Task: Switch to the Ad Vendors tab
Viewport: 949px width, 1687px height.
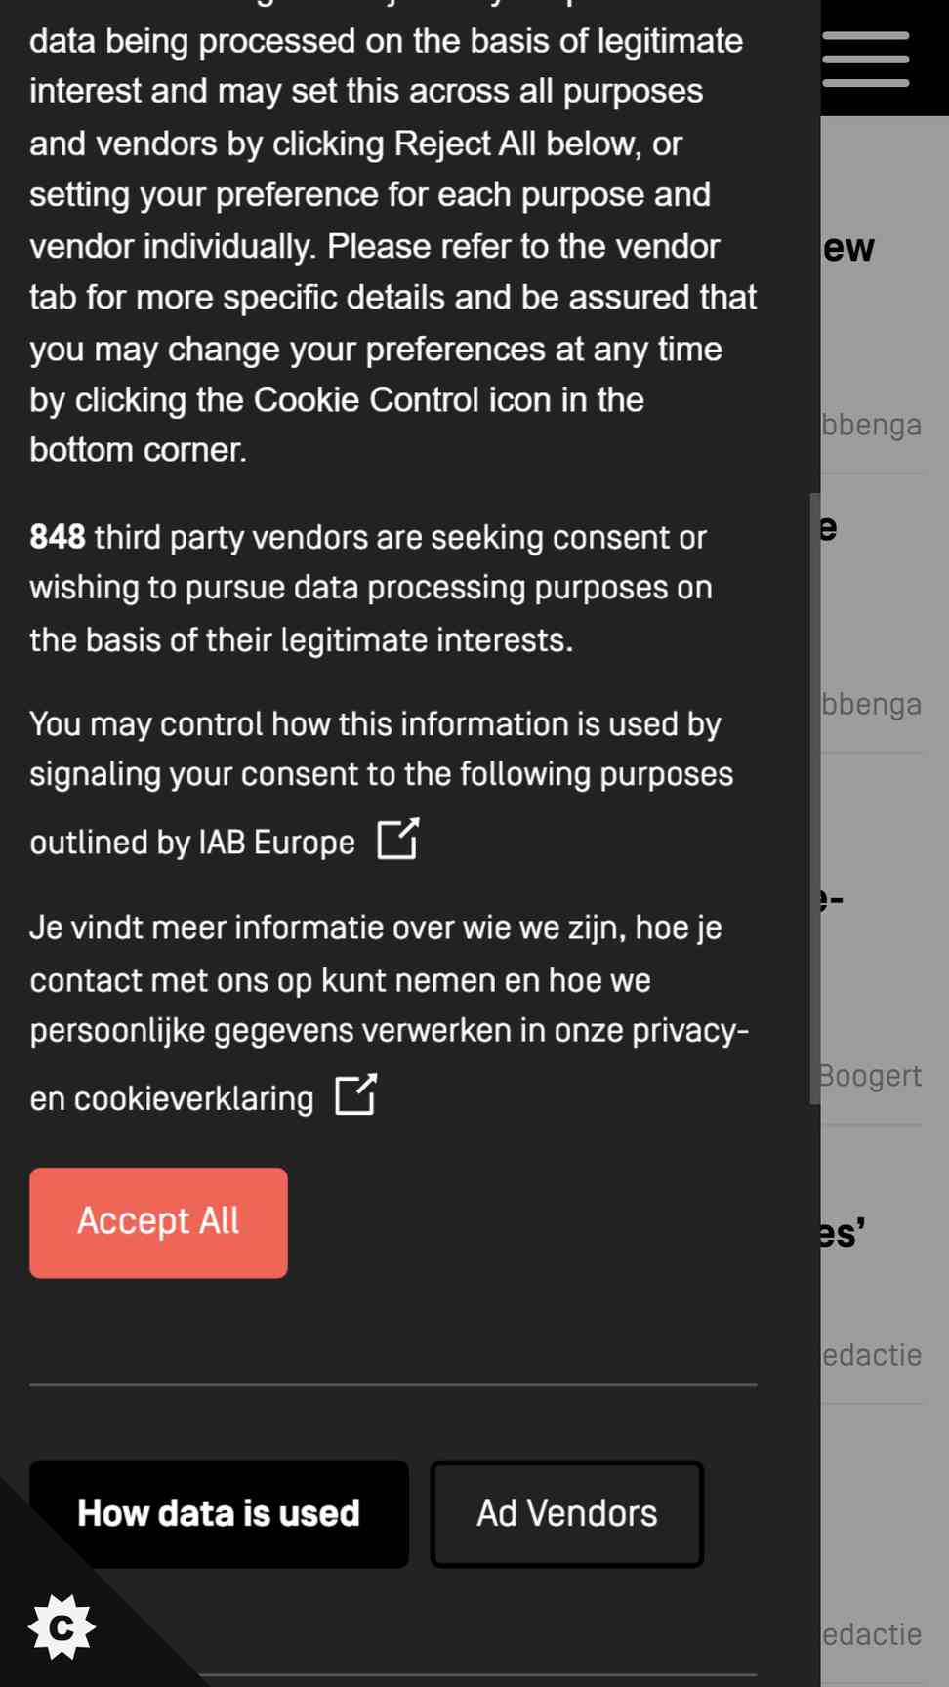Action: [x=566, y=1513]
